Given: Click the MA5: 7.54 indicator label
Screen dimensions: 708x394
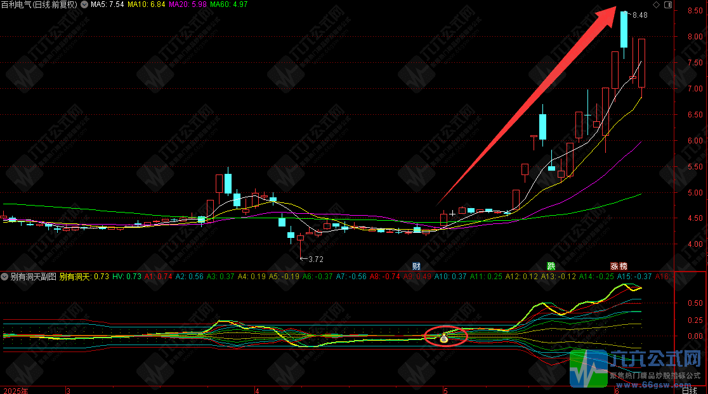Looking at the screenshot, I should [107, 4].
